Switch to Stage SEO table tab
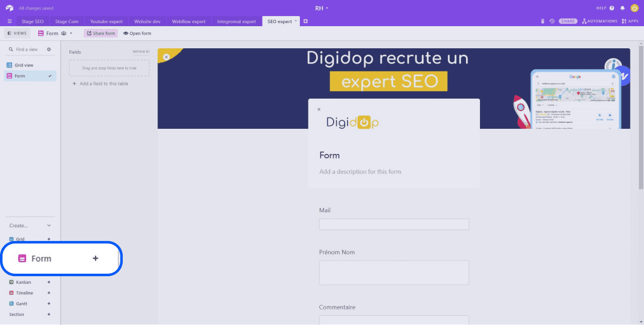Viewport: 644px width, 325px height. pos(33,22)
